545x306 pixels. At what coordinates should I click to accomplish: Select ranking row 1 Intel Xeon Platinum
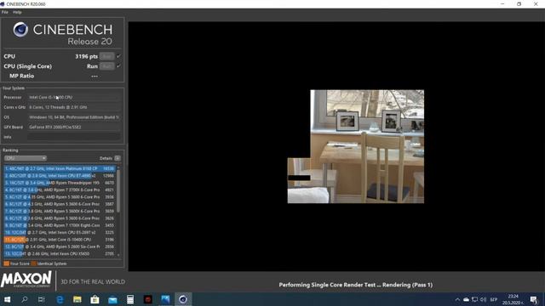click(x=60, y=168)
